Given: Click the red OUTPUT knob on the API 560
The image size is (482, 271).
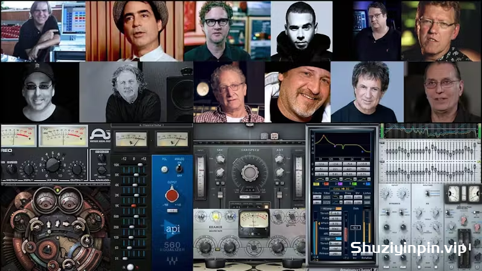Looking at the screenshot, I should (x=172, y=194).
